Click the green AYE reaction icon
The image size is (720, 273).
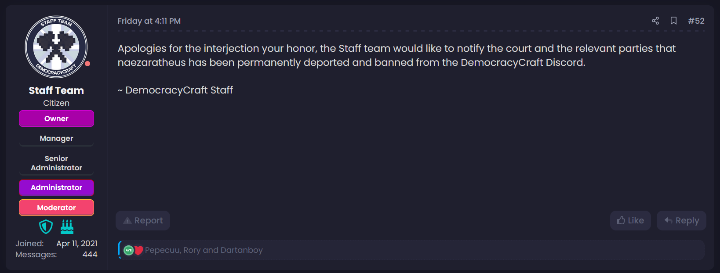[x=128, y=250]
